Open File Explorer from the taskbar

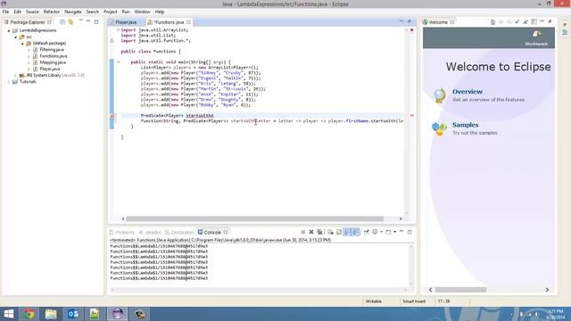coord(51,314)
